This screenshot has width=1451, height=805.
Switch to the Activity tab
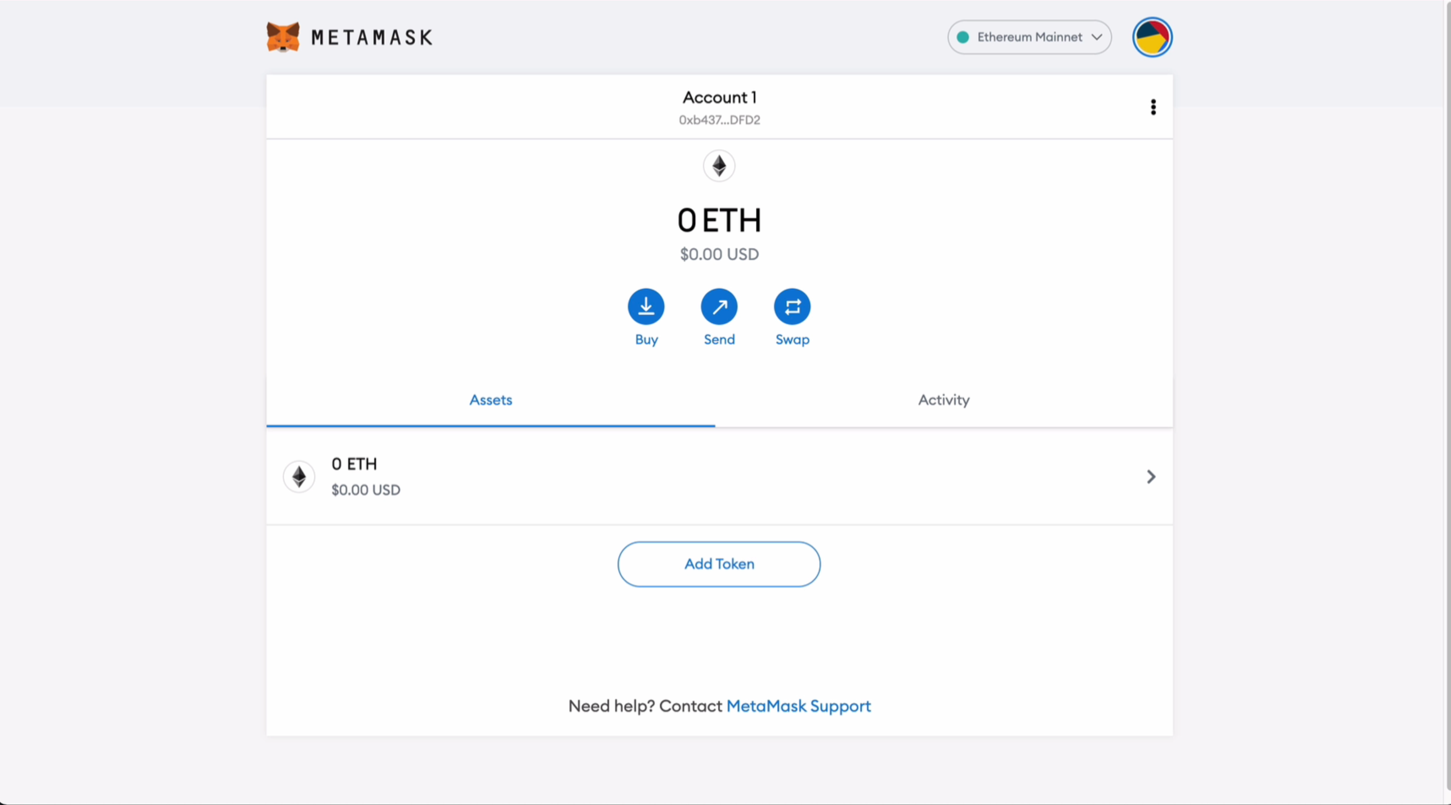(943, 400)
